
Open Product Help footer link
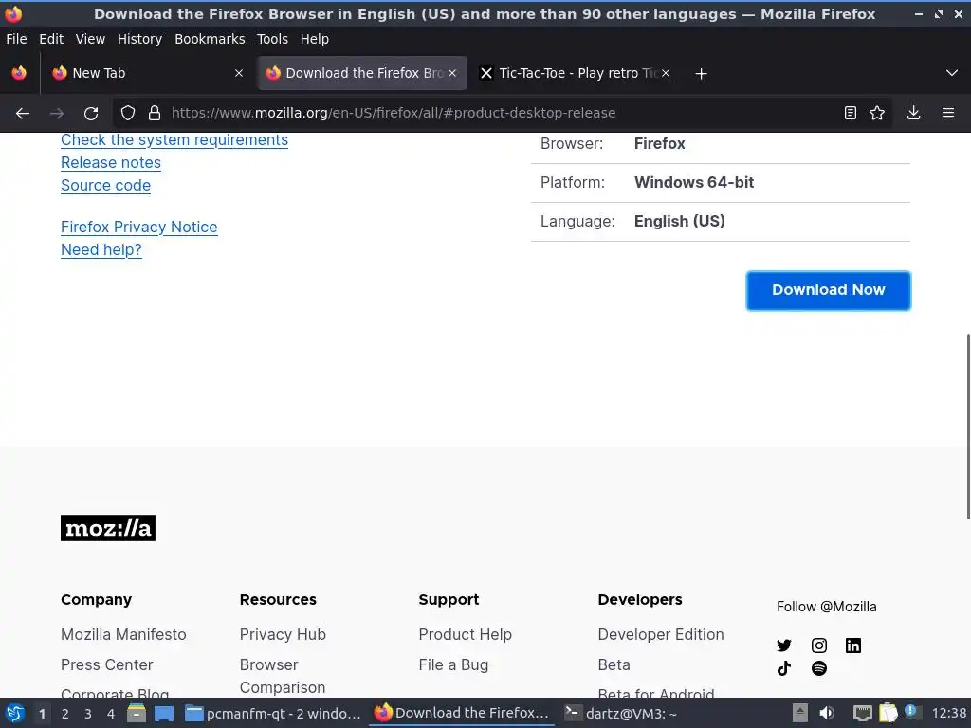click(465, 634)
